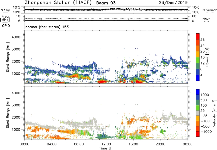Select the teal velocity patch near 12:00
This screenshot has height=150, width=217.
[103, 137]
